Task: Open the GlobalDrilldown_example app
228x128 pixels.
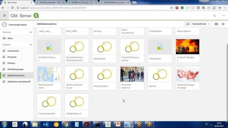Action: tap(132, 50)
